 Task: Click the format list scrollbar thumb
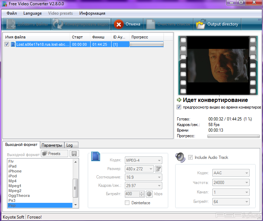tap(76, 188)
